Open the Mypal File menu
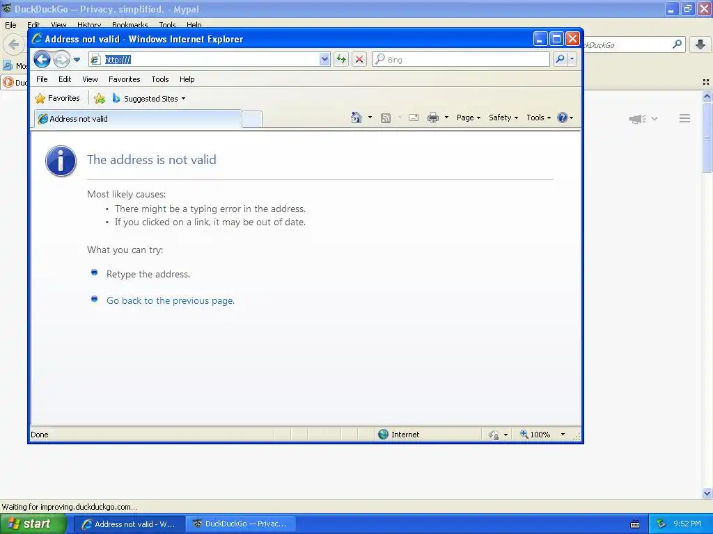This screenshot has width=713, height=534. (x=10, y=25)
